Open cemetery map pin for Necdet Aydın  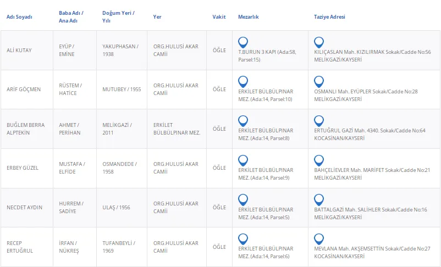[243, 200]
